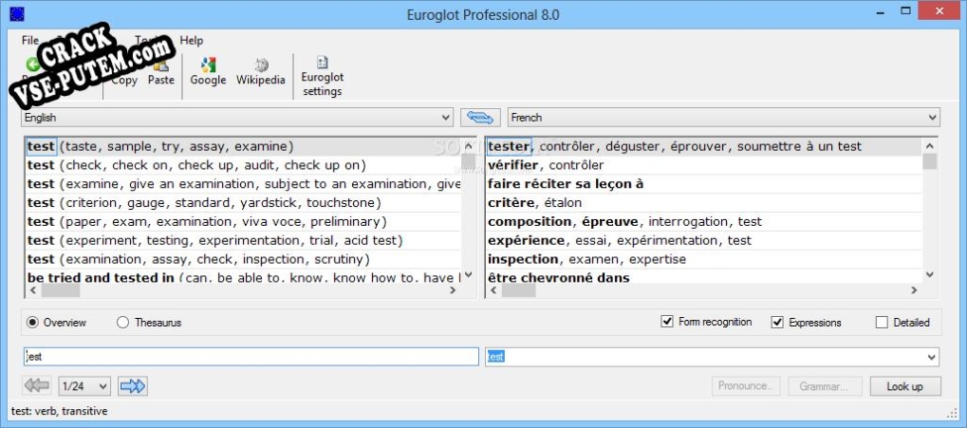Enable the Detailed checkbox
Screen dimensions: 967x428
pyautogui.click(x=882, y=322)
